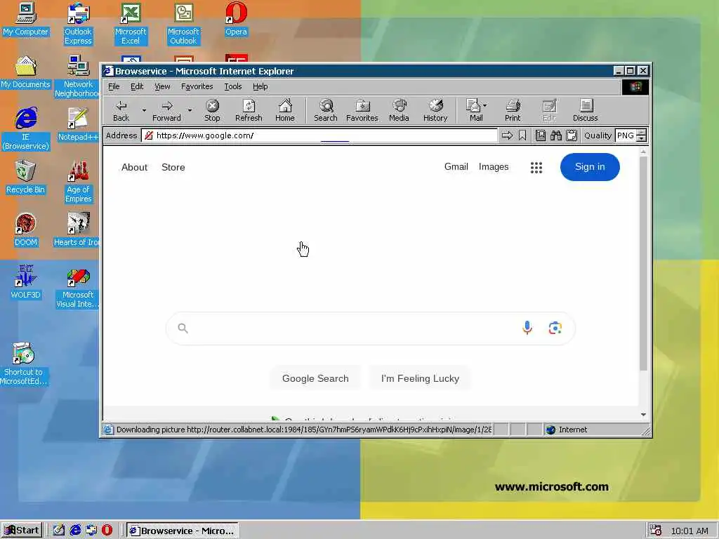The height and width of the screenshot is (539, 719).
Task: Select the Notepad++ desktop icon
Action: pyautogui.click(x=78, y=124)
